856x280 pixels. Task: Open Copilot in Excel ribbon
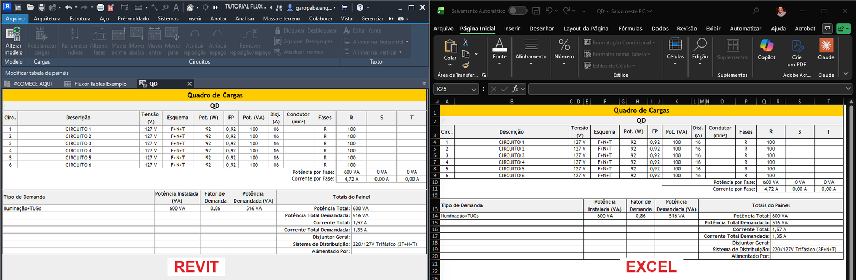(766, 49)
